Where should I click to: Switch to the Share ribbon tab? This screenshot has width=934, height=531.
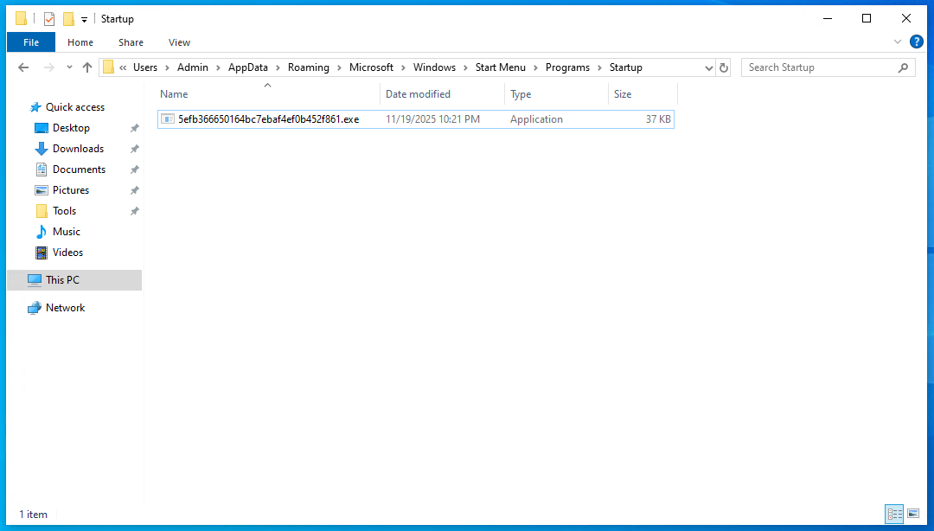pyautogui.click(x=131, y=42)
